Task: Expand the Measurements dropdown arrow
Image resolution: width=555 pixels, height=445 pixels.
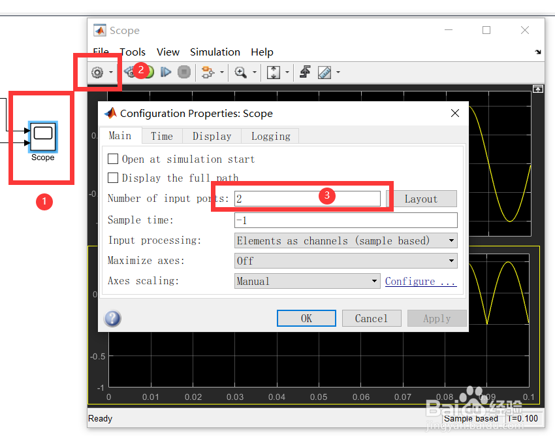Action: coord(338,73)
